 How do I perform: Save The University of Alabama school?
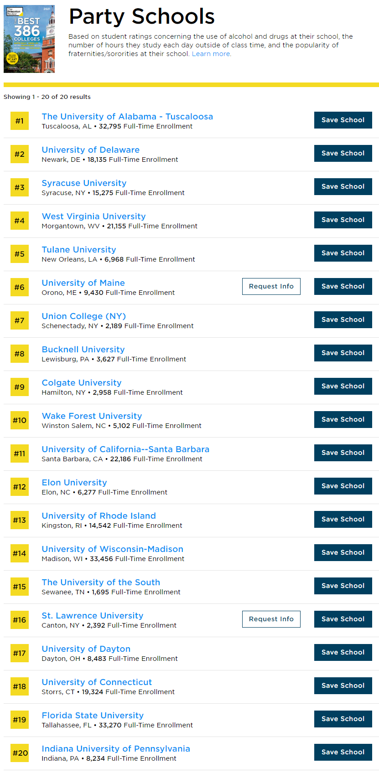click(343, 120)
